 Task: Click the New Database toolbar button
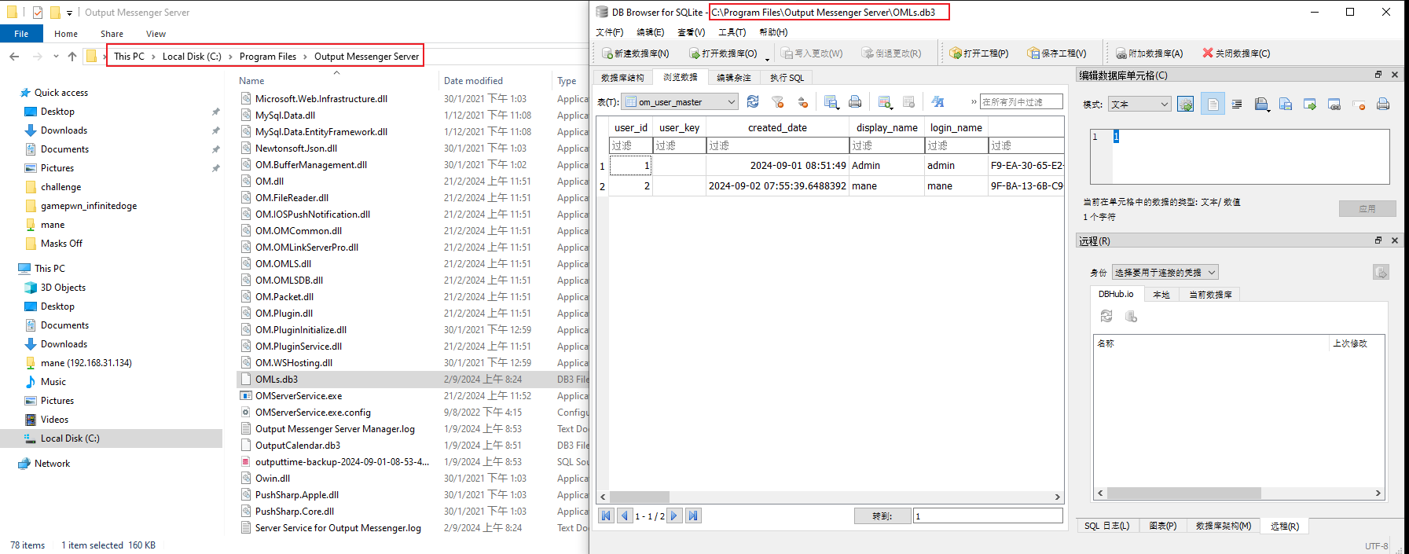tap(635, 53)
